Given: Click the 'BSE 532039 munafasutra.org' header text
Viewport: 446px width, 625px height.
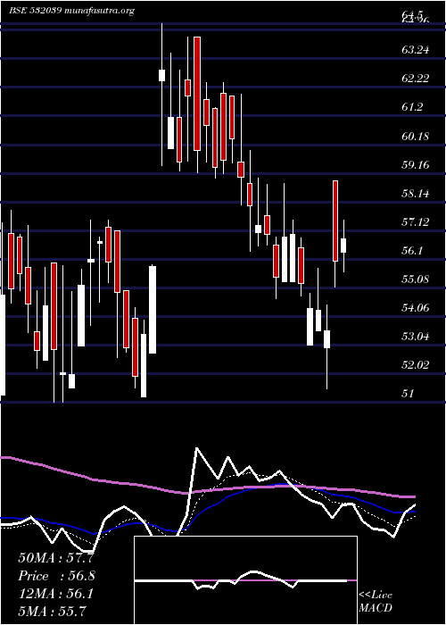Looking at the screenshot, I should (x=71, y=11).
